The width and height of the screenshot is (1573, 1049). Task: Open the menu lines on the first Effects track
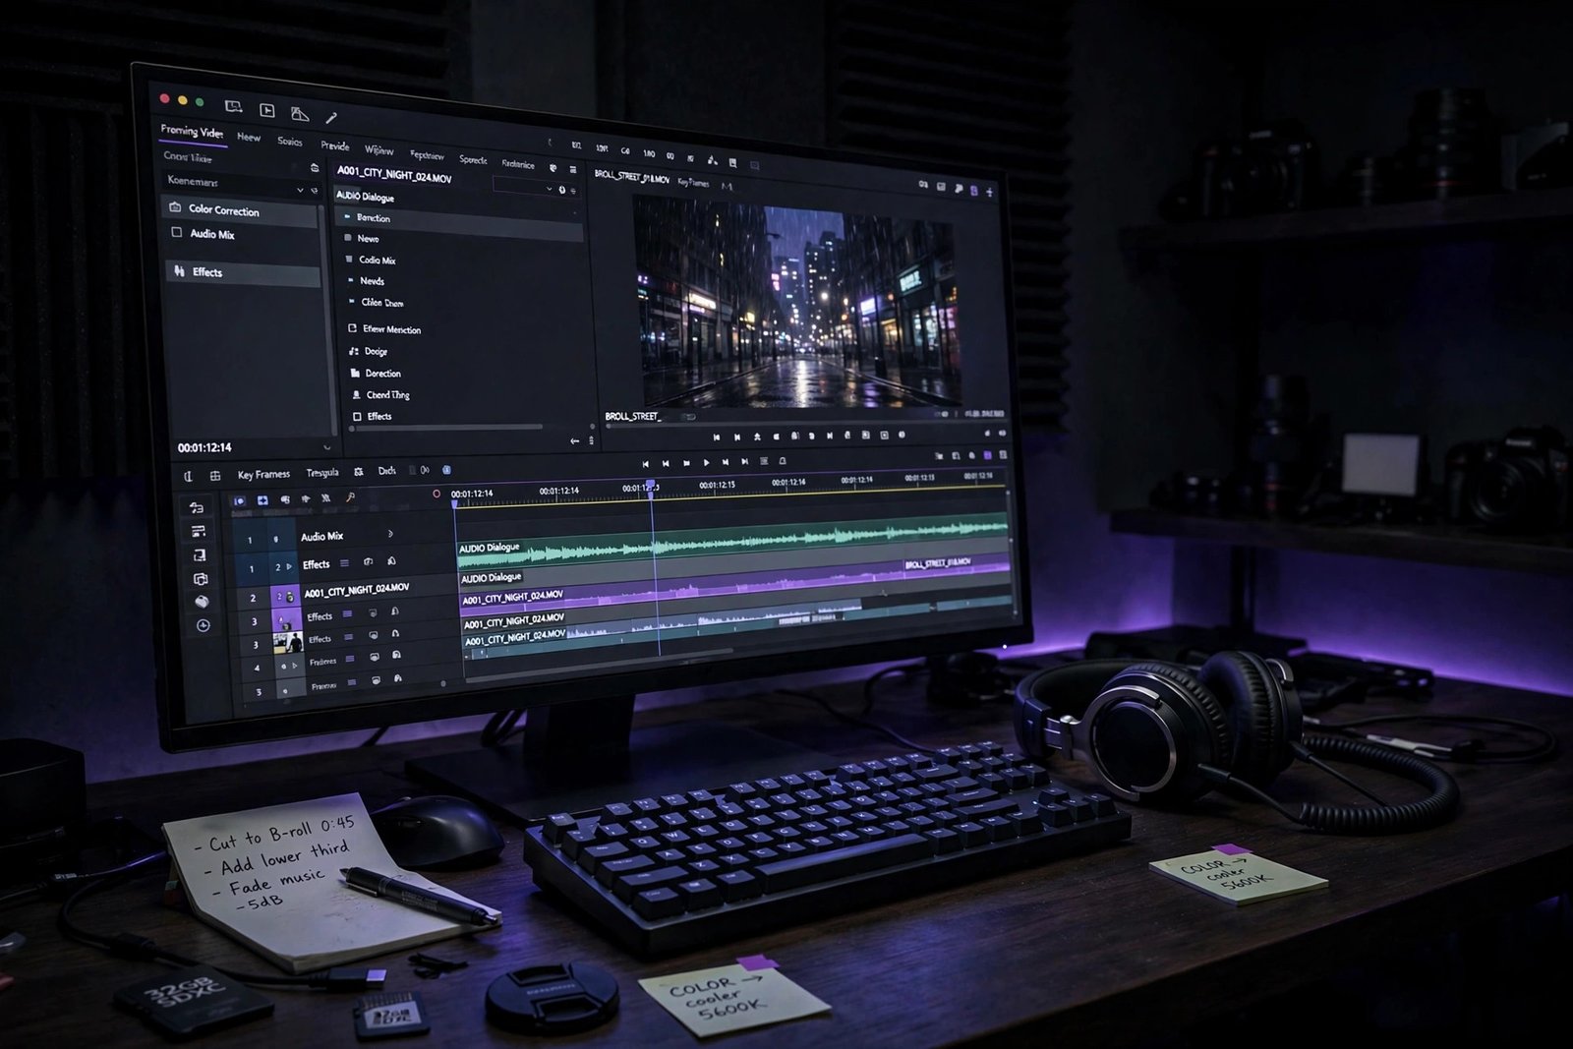pos(344,563)
